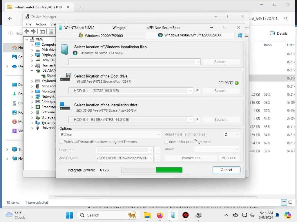
Task: Click Search button for Boot drive
Action: [221, 90]
